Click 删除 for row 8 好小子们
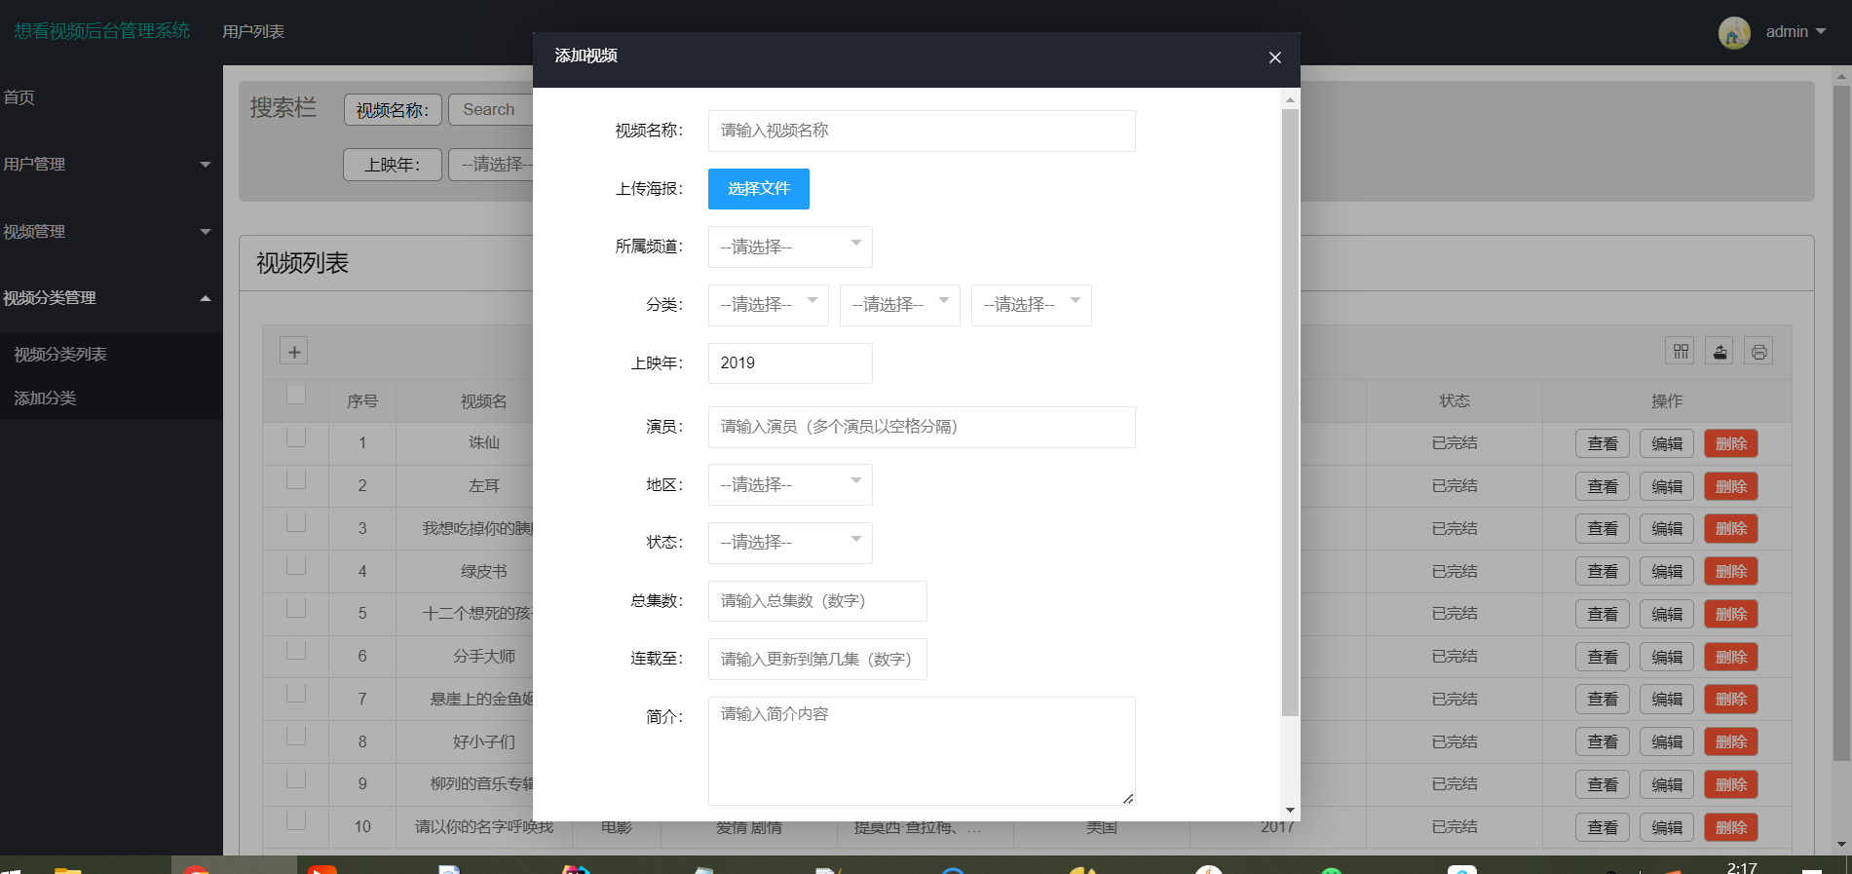Viewport: 1852px width, 874px height. [x=1731, y=741]
